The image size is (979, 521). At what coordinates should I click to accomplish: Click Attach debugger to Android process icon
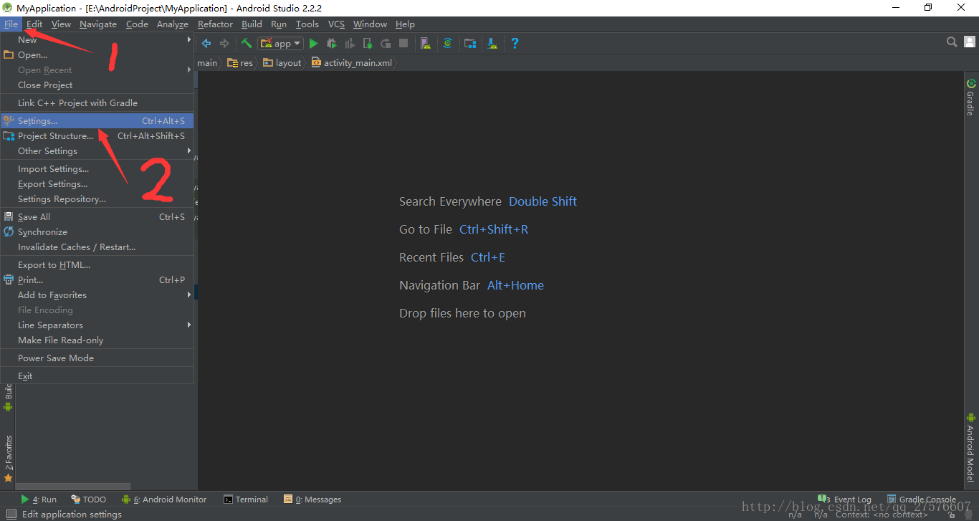368,44
